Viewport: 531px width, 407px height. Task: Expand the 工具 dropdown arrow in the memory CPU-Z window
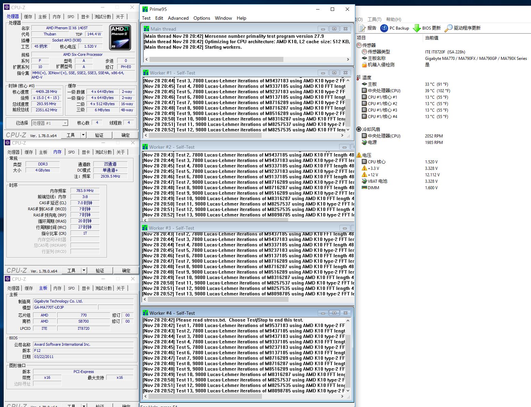[84, 271]
